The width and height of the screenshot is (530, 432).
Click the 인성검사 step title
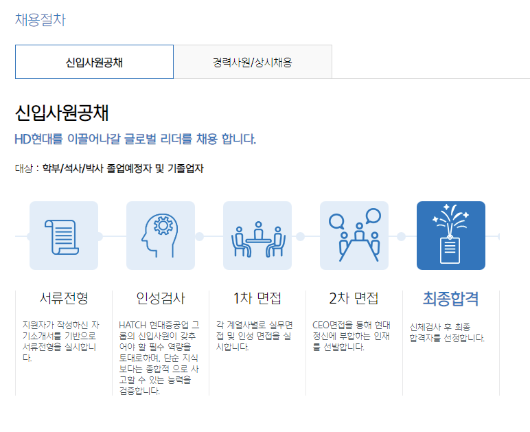pos(161,299)
